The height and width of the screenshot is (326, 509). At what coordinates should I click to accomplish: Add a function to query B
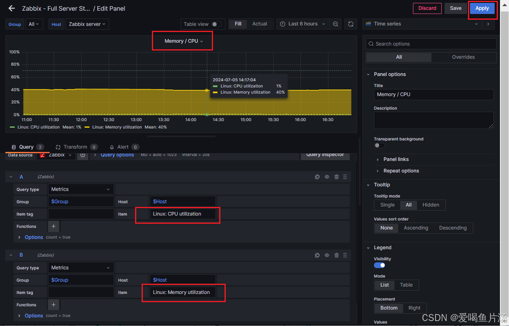pyautogui.click(x=54, y=305)
